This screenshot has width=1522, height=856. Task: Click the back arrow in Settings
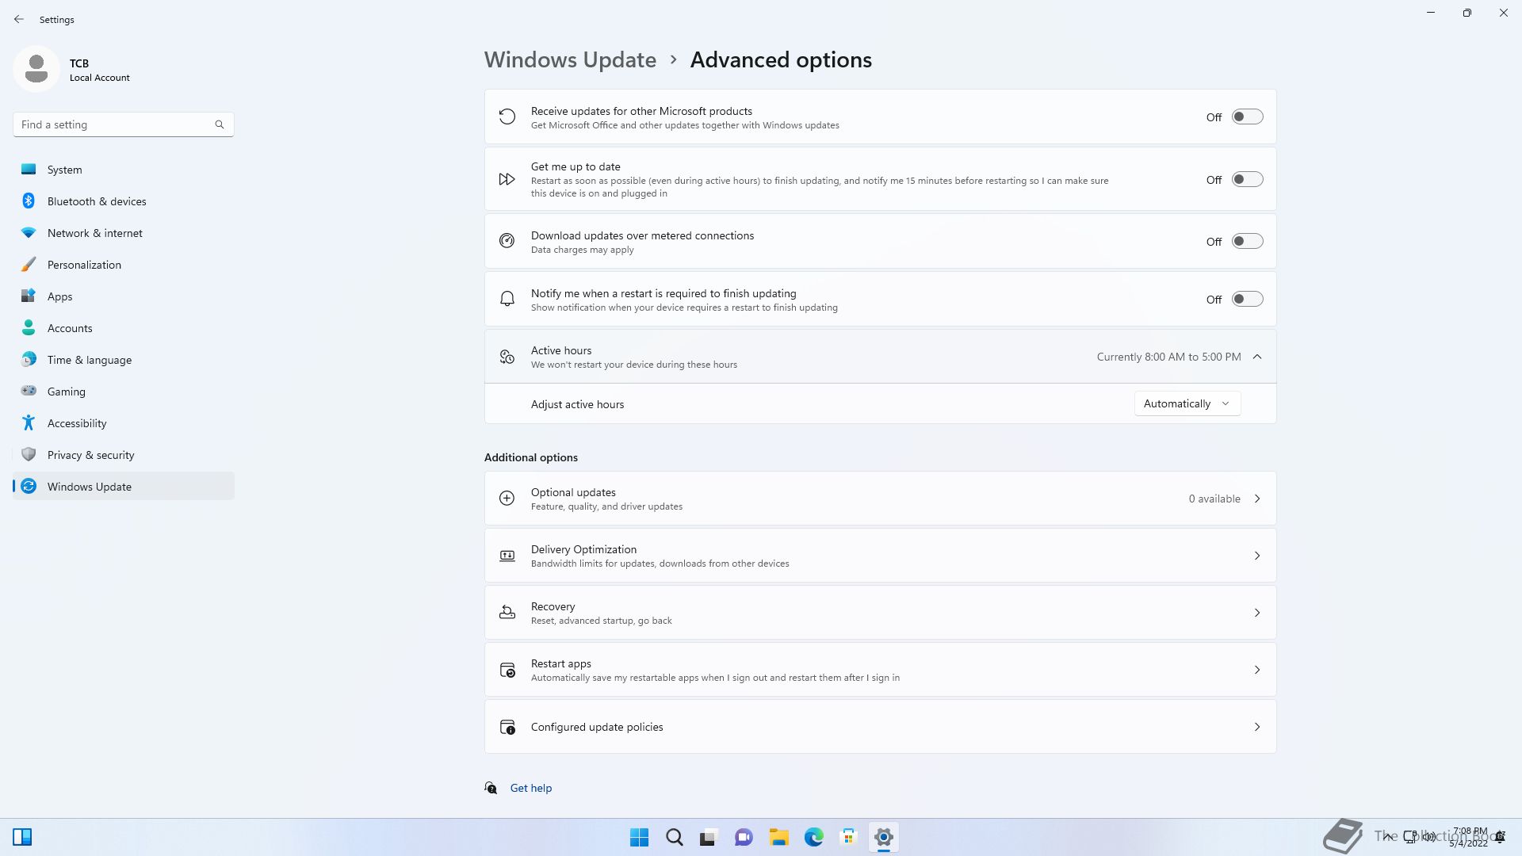(x=19, y=19)
